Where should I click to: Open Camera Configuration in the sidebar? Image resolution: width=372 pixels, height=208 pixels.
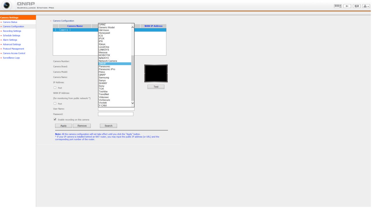coord(13,26)
